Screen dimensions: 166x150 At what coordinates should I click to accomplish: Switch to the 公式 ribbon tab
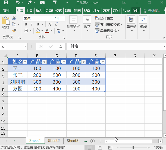click(x=58, y=11)
